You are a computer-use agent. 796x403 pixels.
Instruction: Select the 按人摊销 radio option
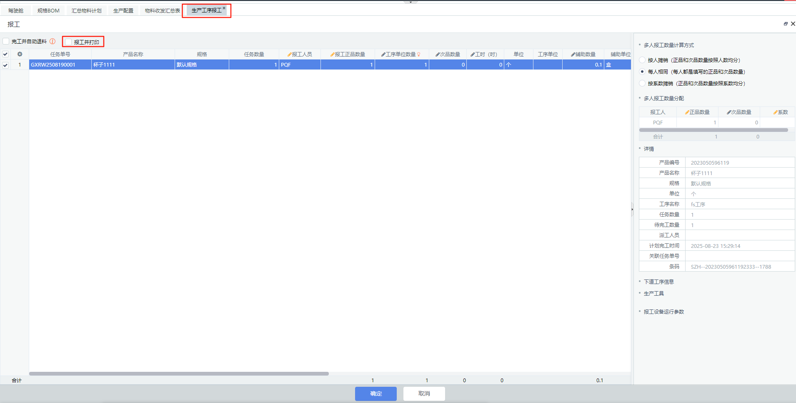642,60
